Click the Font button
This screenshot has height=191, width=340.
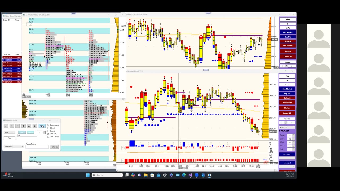pos(9,138)
